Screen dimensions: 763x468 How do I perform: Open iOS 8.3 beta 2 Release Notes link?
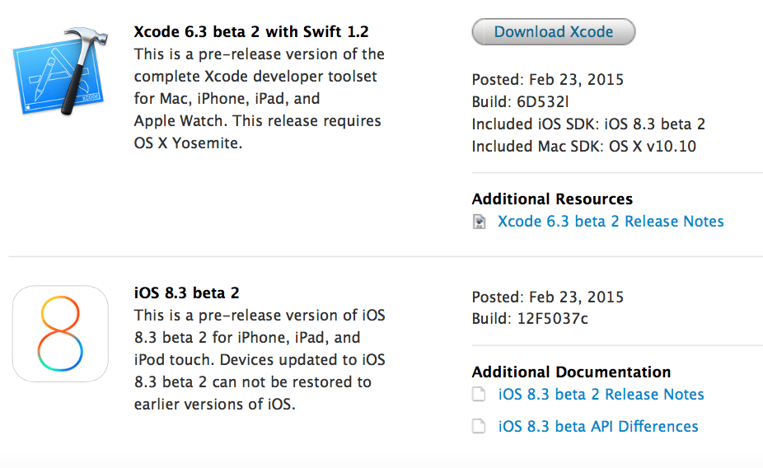[601, 395]
